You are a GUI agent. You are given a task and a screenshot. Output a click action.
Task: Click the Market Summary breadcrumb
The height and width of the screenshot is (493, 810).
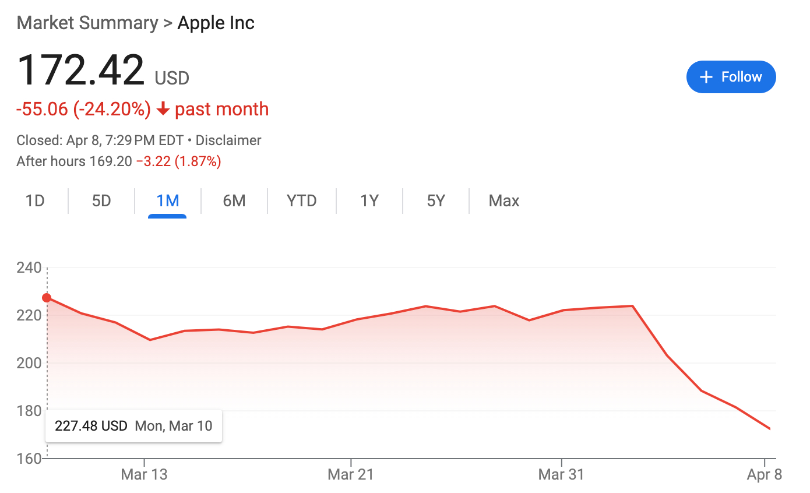coord(87,23)
